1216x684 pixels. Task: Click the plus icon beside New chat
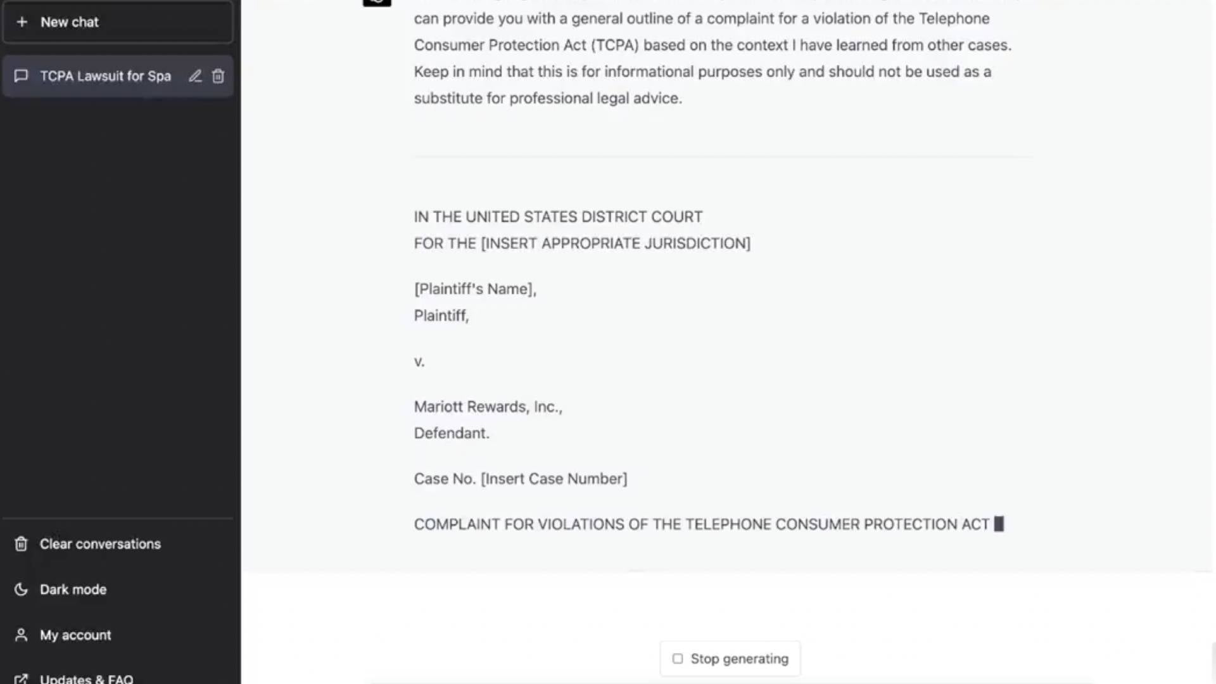(x=22, y=22)
